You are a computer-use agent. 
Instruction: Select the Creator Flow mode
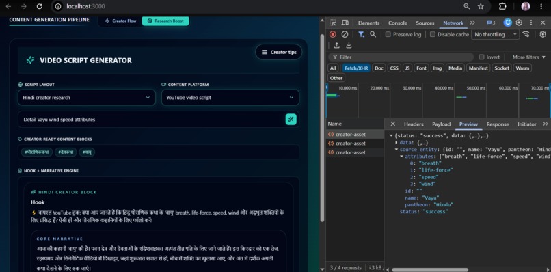point(120,21)
